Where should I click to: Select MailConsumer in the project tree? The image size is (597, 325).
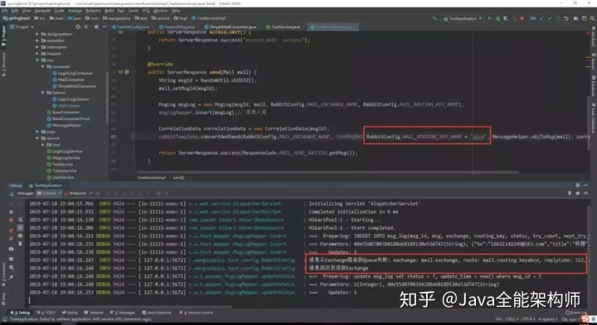coord(69,79)
